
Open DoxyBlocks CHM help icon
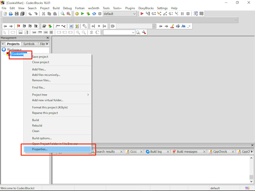(77, 26)
